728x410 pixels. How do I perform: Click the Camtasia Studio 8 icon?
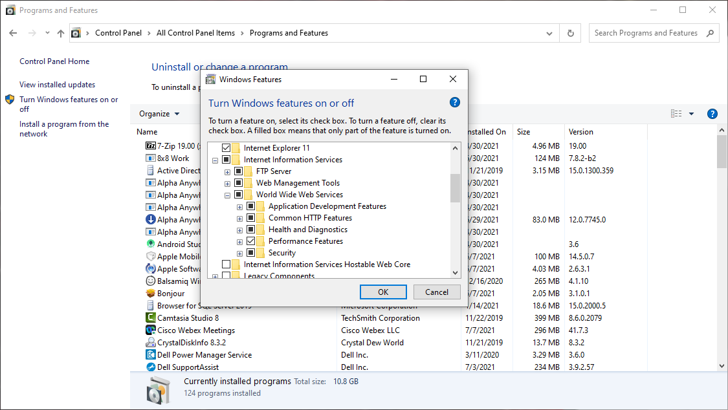[150, 318]
